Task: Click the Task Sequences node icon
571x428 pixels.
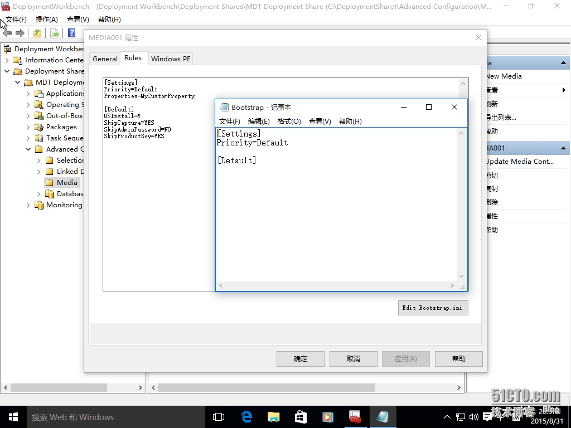Action: point(39,138)
